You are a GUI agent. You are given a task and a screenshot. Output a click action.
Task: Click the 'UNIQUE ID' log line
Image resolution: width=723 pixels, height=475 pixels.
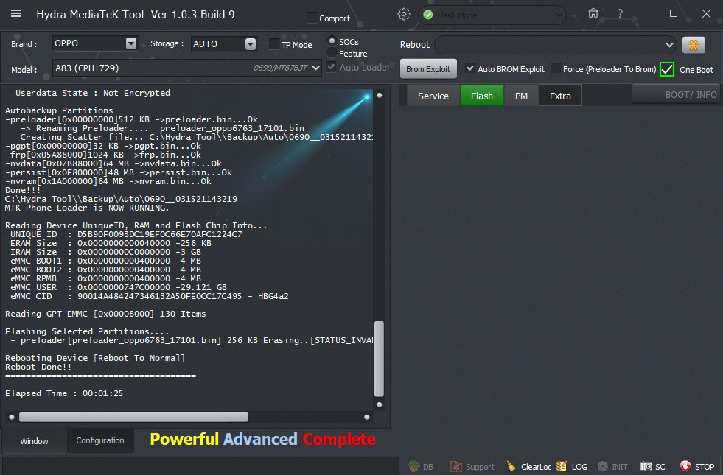tap(126, 234)
